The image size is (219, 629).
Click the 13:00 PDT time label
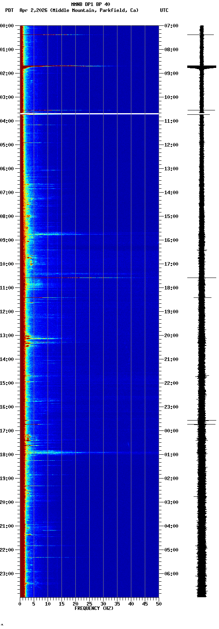(x=7, y=336)
